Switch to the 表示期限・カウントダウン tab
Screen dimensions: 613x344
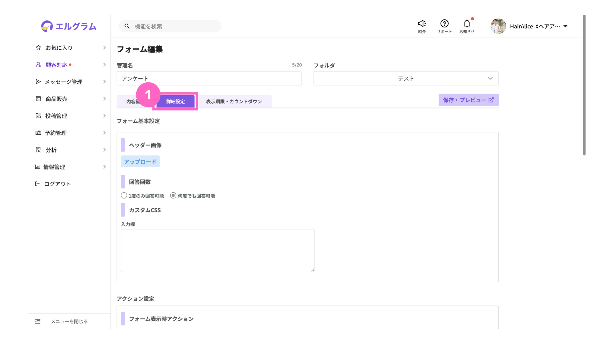click(x=234, y=102)
